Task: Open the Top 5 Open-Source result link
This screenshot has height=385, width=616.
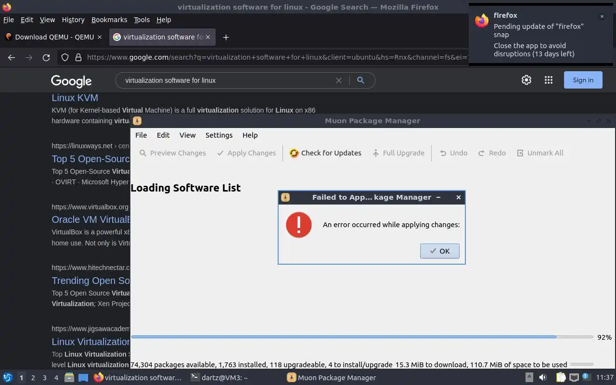Action: coord(91,159)
